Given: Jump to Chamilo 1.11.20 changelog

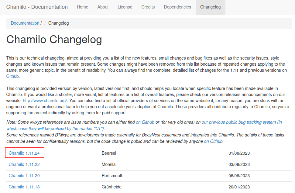Looking at the screenshot, I should click(x=24, y=176).
